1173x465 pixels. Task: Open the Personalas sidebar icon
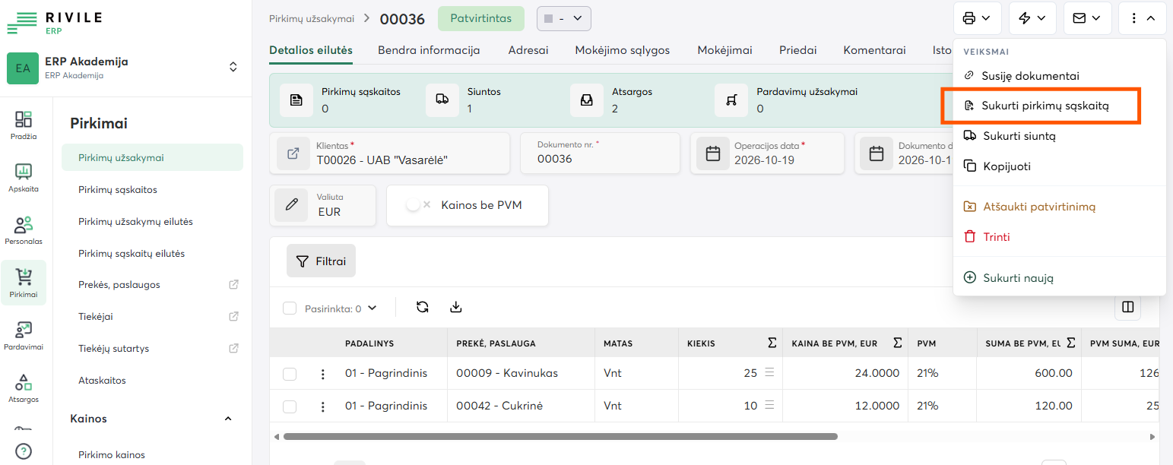click(x=24, y=230)
